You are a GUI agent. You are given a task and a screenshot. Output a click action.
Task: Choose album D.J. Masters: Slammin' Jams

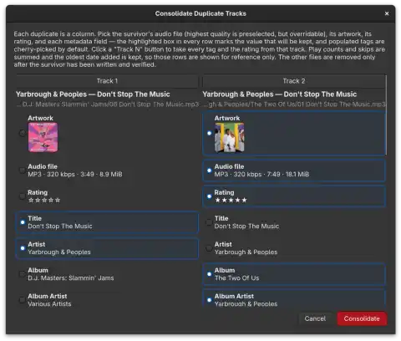coord(107,274)
